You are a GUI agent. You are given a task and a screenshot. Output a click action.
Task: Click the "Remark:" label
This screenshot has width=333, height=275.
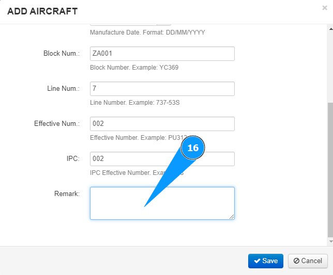point(67,194)
